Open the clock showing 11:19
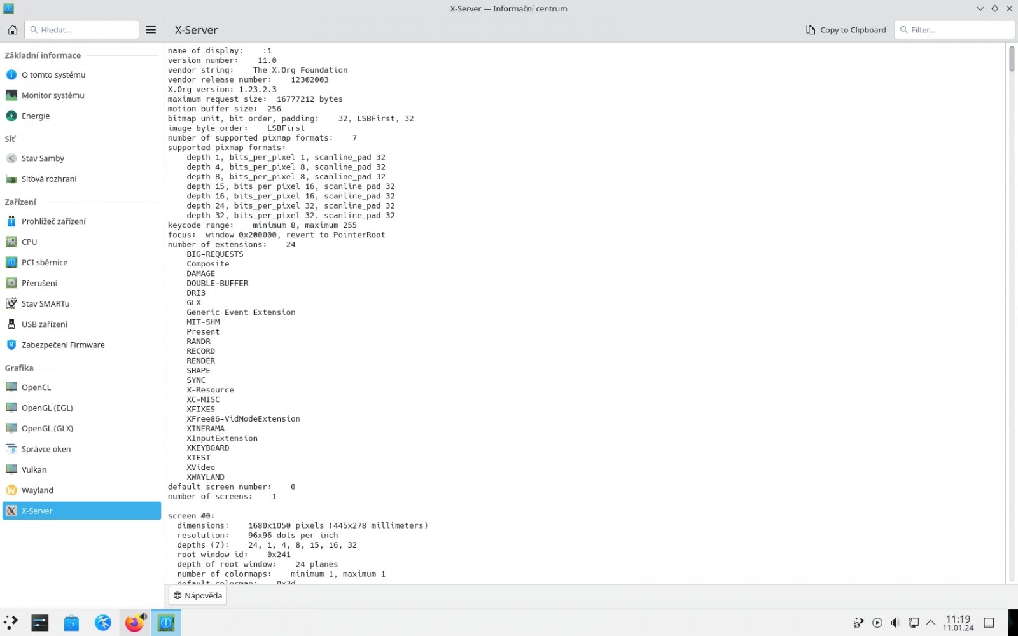This screenshot has height=636, width=1018. (x=958, y=623)
